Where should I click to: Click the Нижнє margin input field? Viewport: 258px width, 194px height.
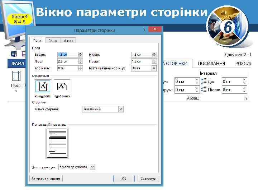(x=142, y=55)
